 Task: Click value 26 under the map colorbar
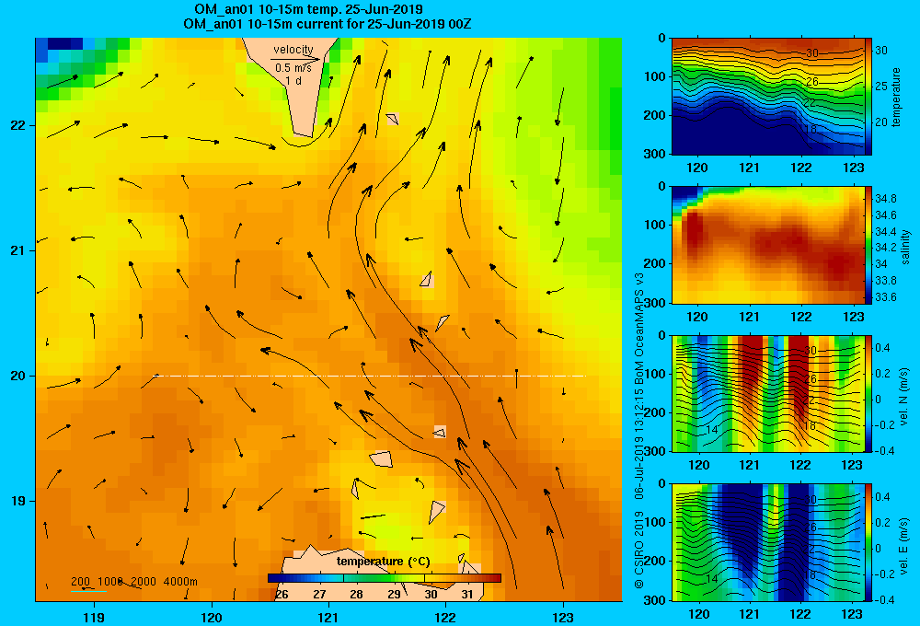[x=282, y=595]
